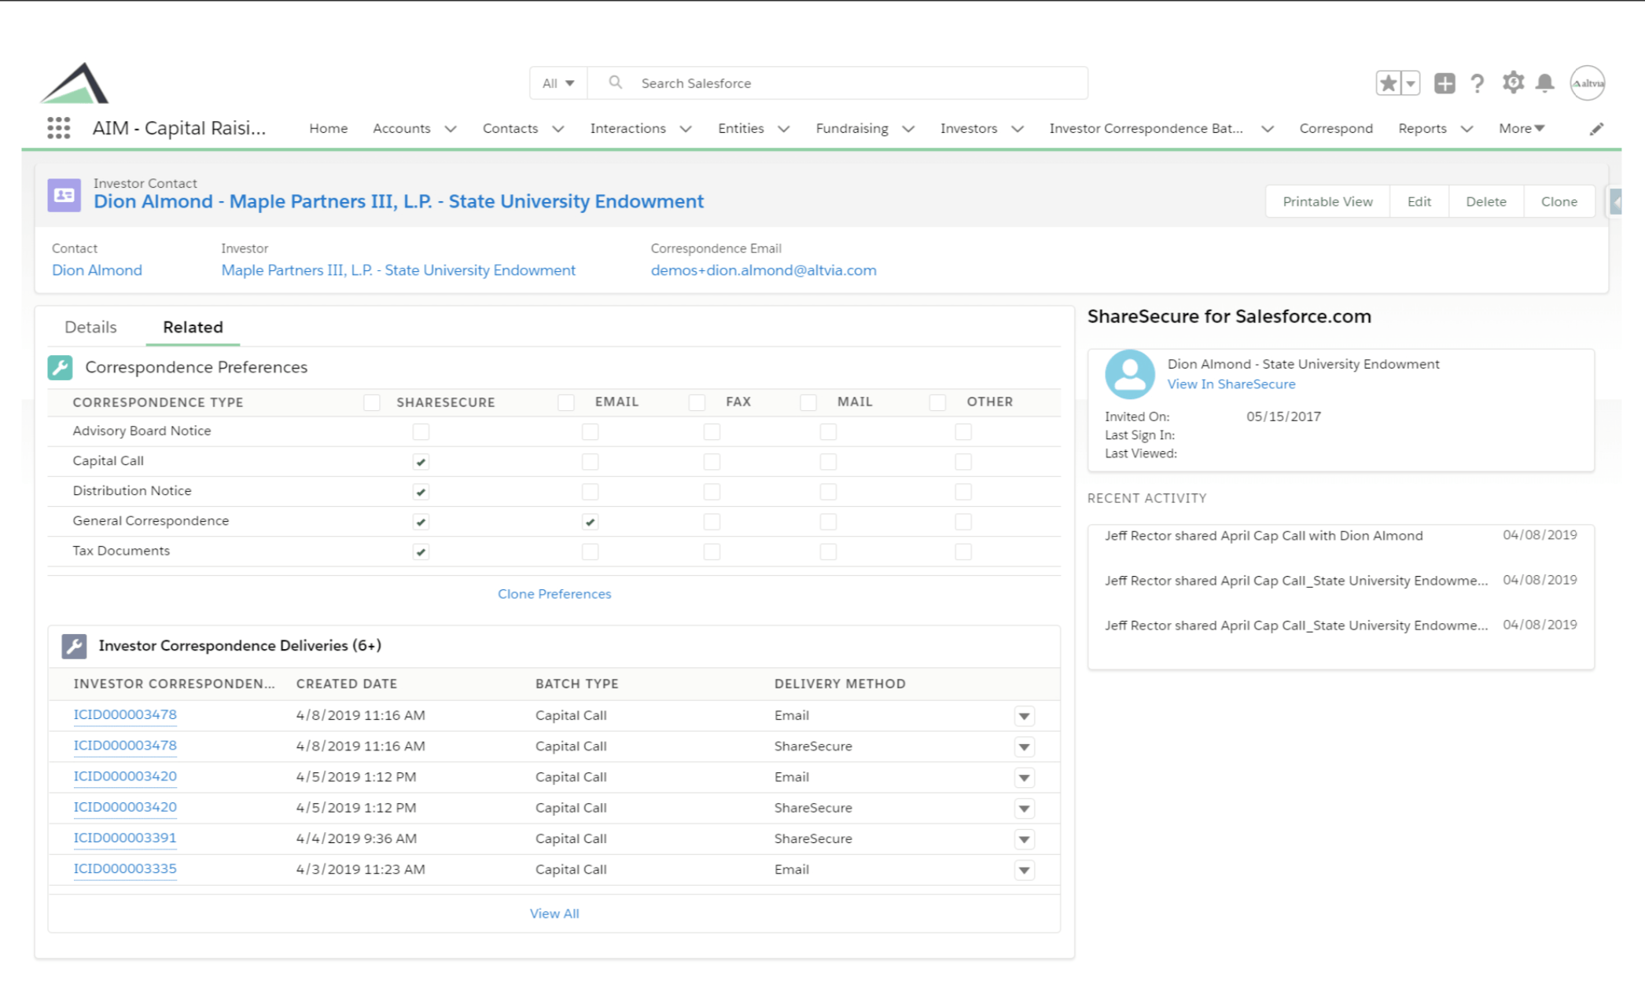Viewport: 1645px width, 990px height.
Task: Toggle the FAX column header checkbox
Action: 696,402
